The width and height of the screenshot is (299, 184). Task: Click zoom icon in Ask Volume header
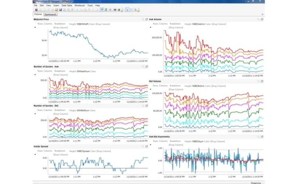pyautogui.click(x=258, y=19)
